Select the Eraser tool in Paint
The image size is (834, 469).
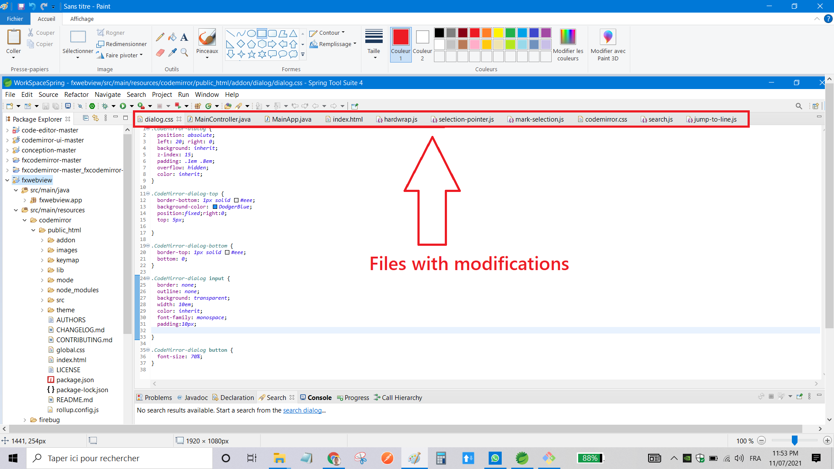click(x=160, y=53)
